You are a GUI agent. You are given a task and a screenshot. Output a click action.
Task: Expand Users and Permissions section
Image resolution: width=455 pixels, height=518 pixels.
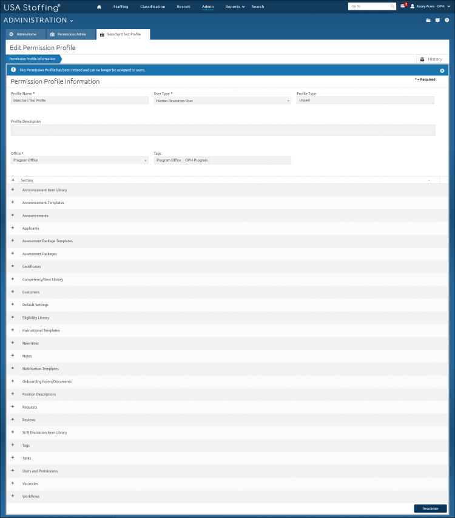13,471
